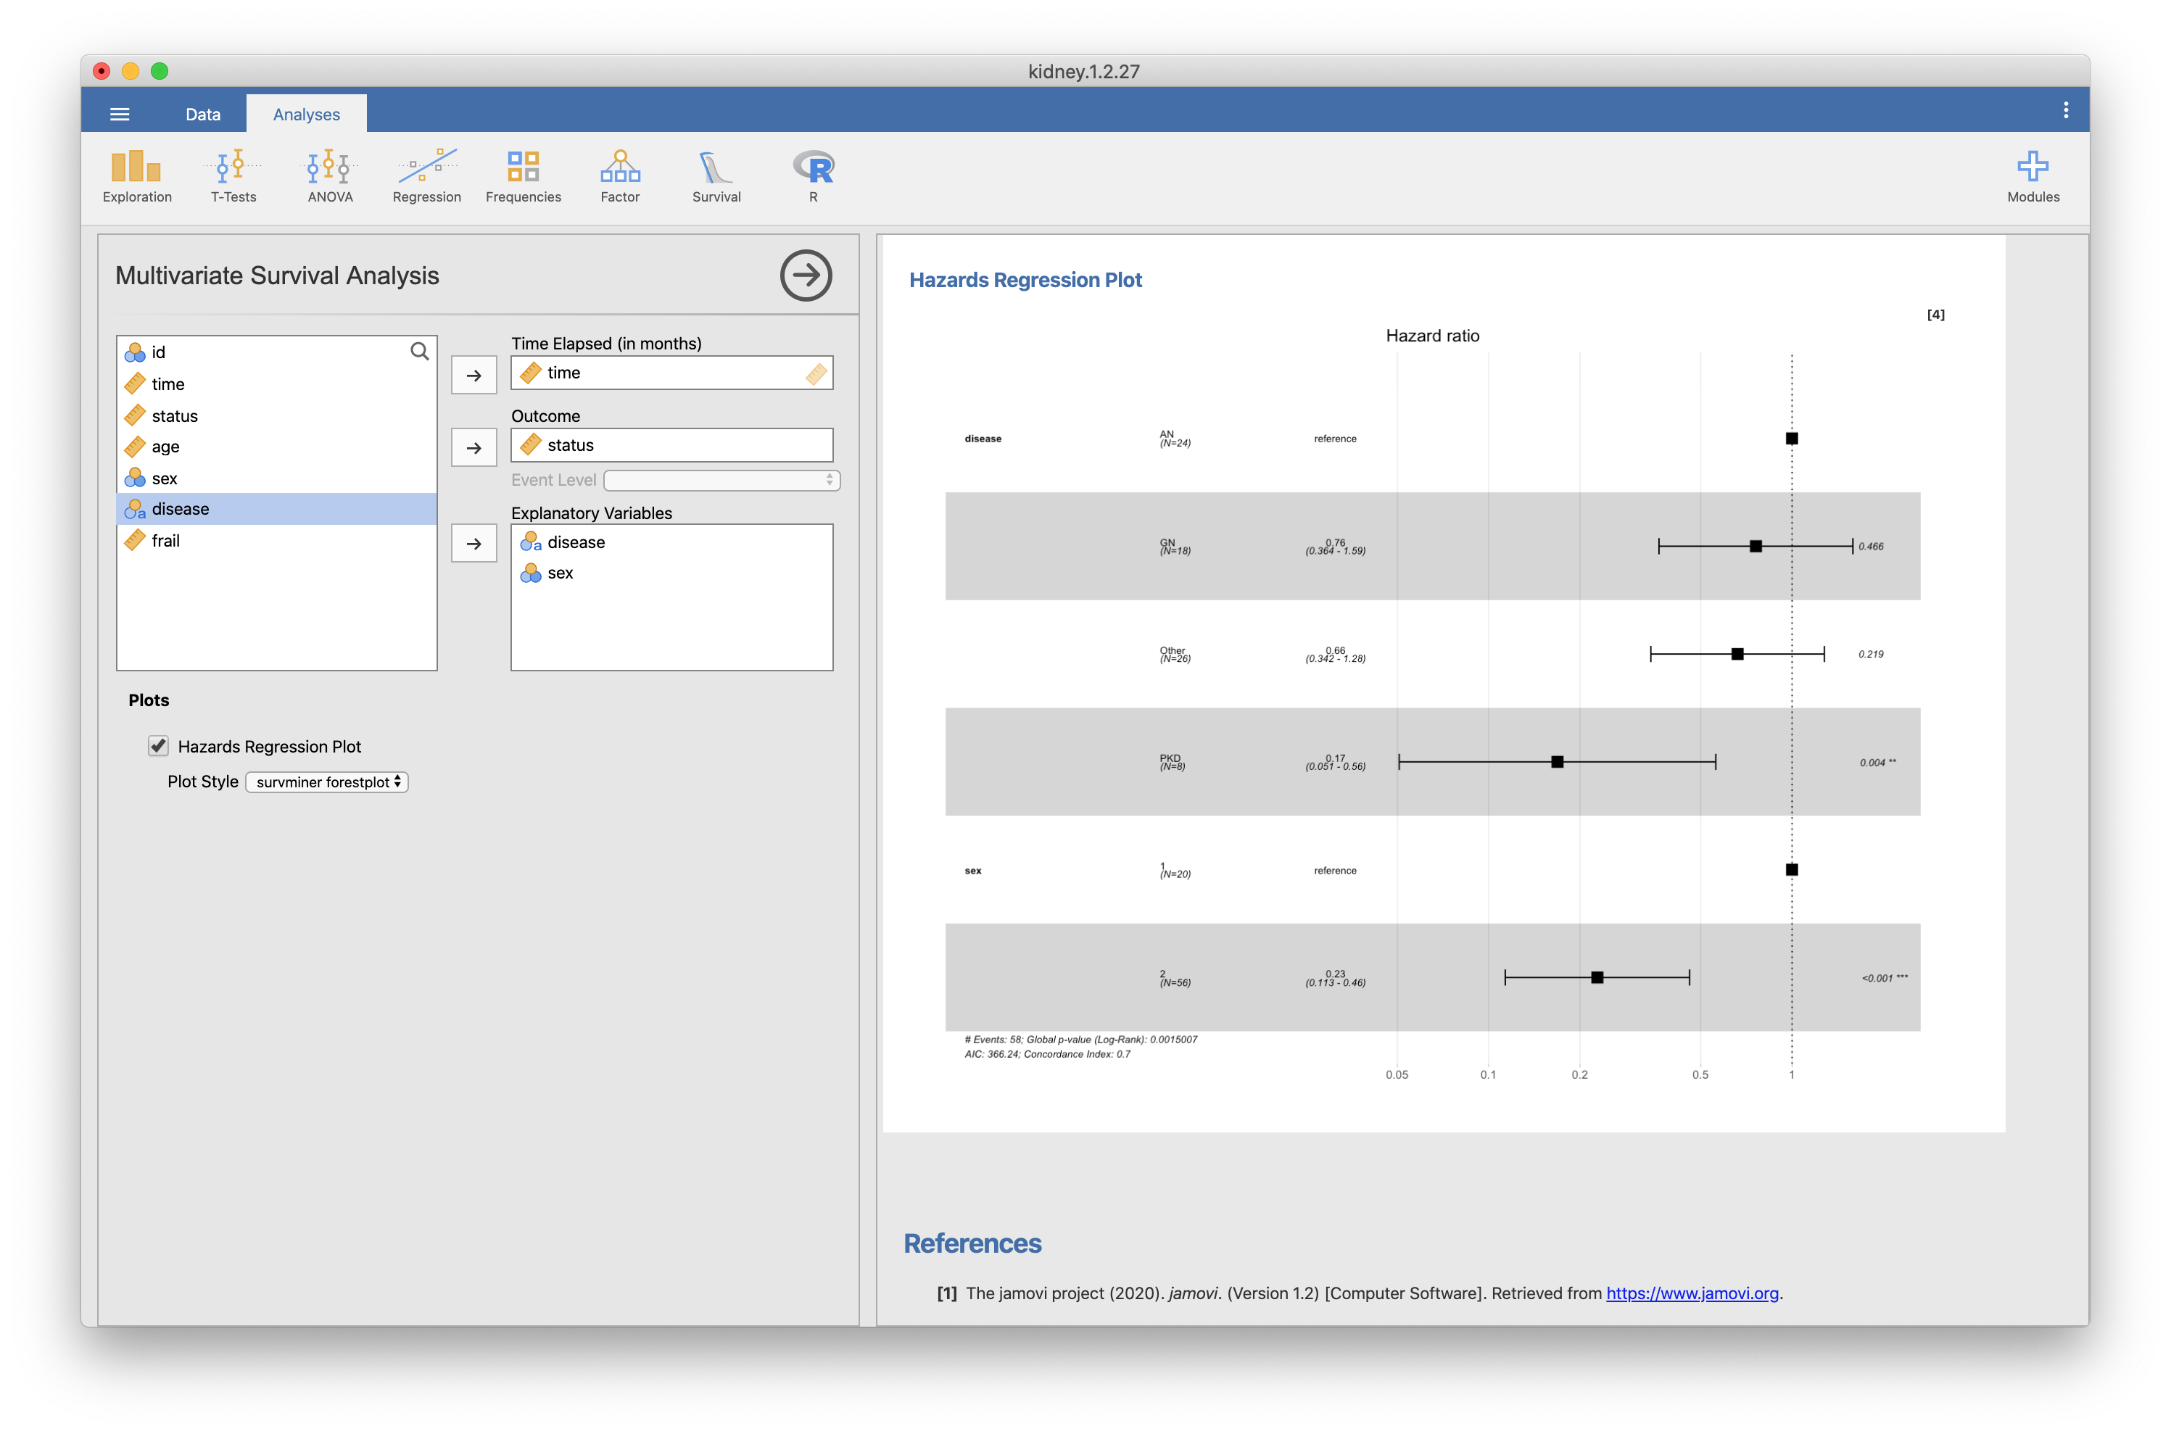
Task: Open the R module icon
Action: 813,175
